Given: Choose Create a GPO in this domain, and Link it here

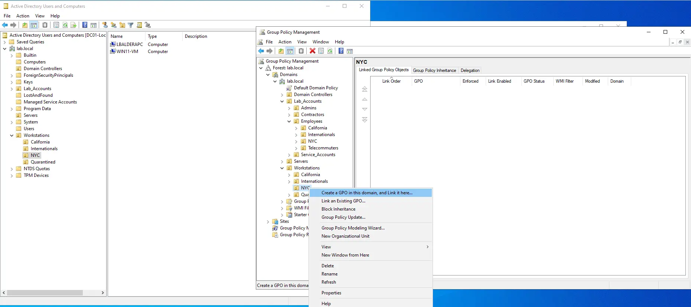Looking at the screenshot, I should click(371, 193).
